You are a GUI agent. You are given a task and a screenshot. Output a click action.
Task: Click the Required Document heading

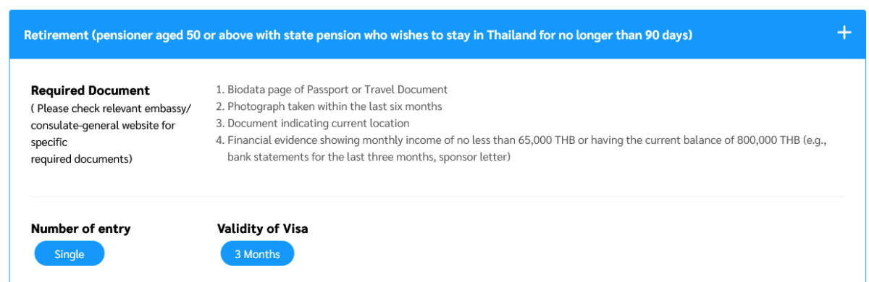click(x=91, y=90)
